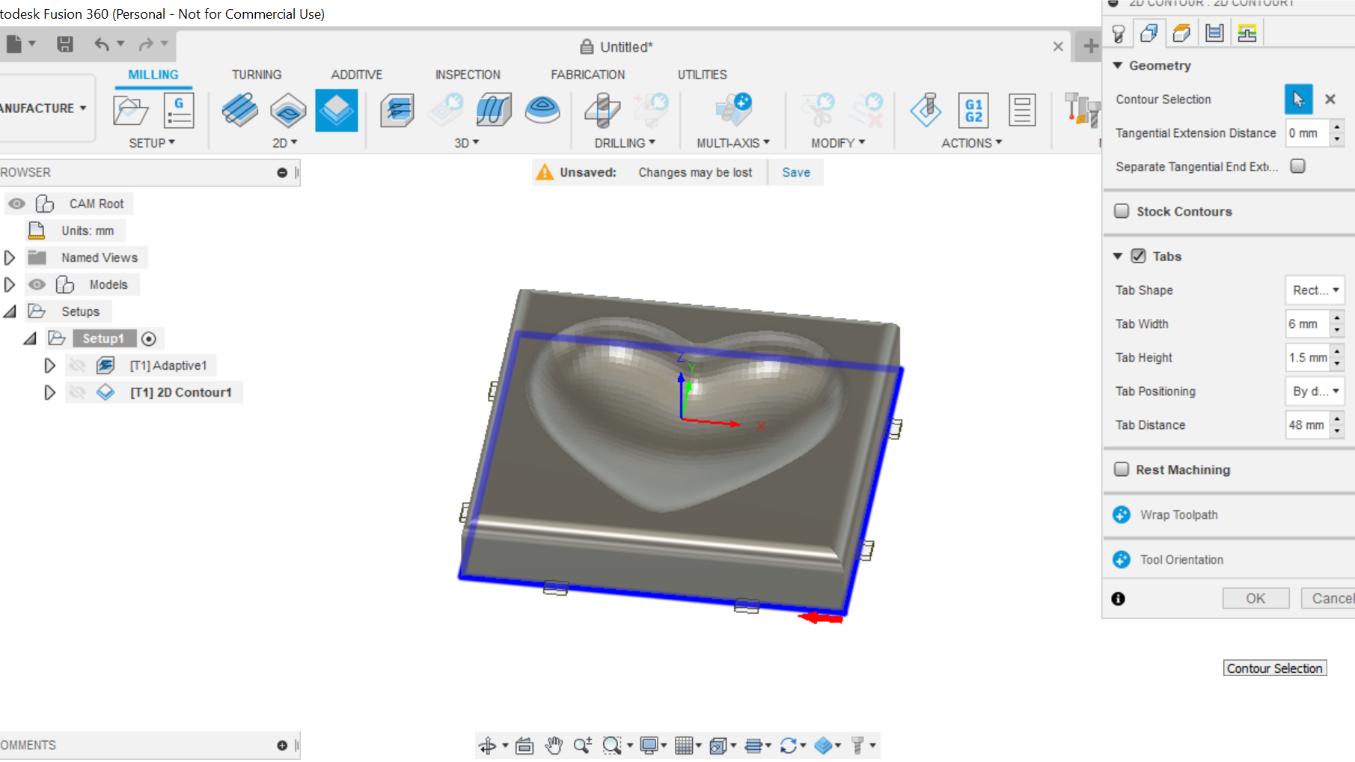Screen dimensions: 1355x762
Task: Click OK to confirm the 2D Contour settings
Action: [x=1255, y=598]
